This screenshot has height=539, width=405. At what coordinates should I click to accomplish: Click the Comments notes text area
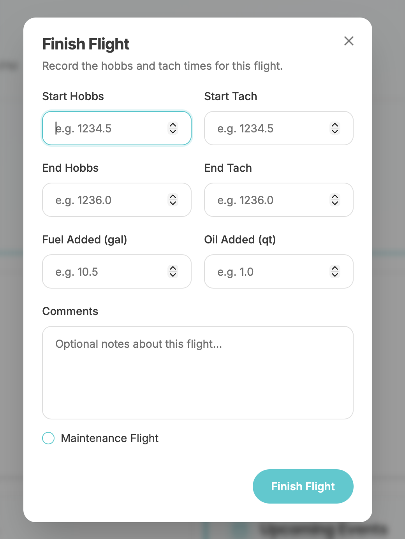(x=197, y=373)
